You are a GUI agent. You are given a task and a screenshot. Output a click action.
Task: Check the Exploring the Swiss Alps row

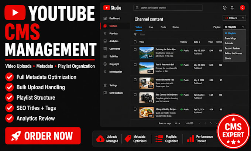point(135,49)
